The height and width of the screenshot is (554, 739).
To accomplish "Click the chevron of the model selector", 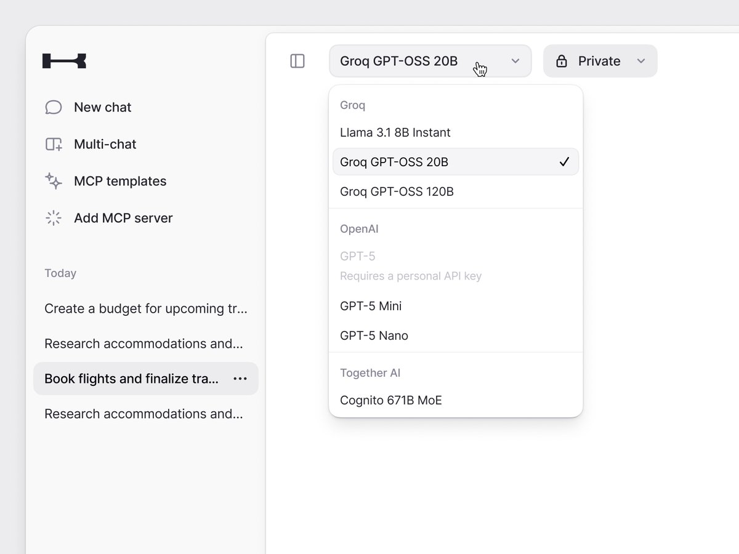I will tap(515, 61).
